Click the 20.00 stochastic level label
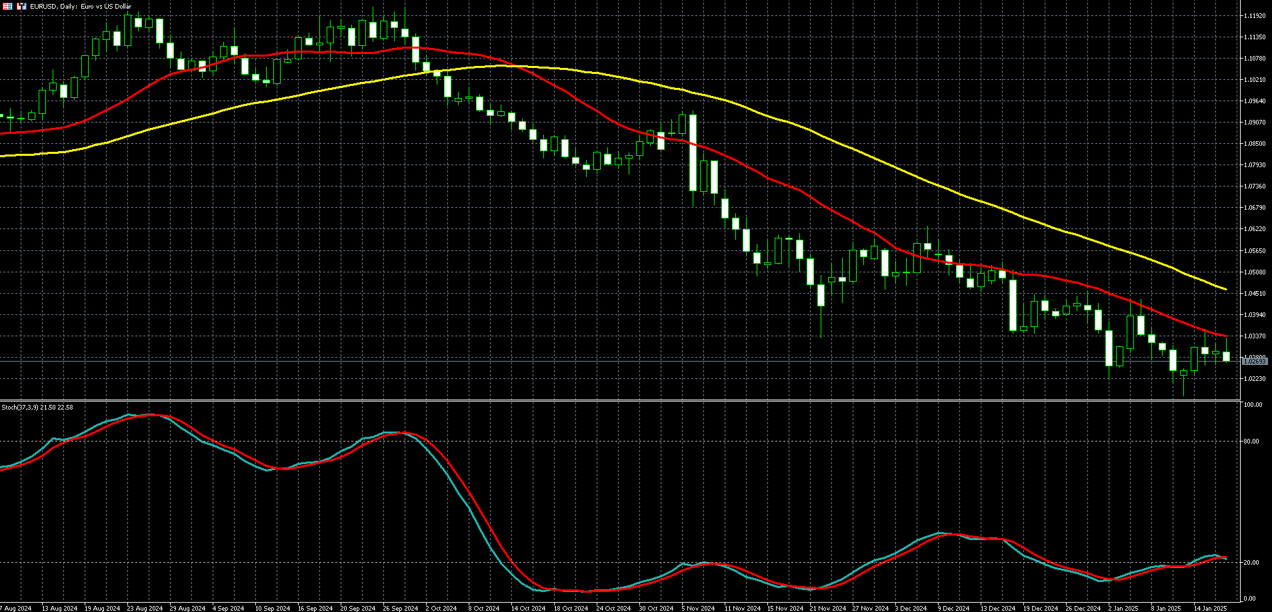 click(1252, 562)
